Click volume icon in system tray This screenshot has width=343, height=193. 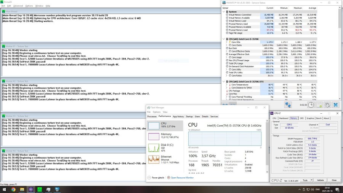tap(313, 190)
